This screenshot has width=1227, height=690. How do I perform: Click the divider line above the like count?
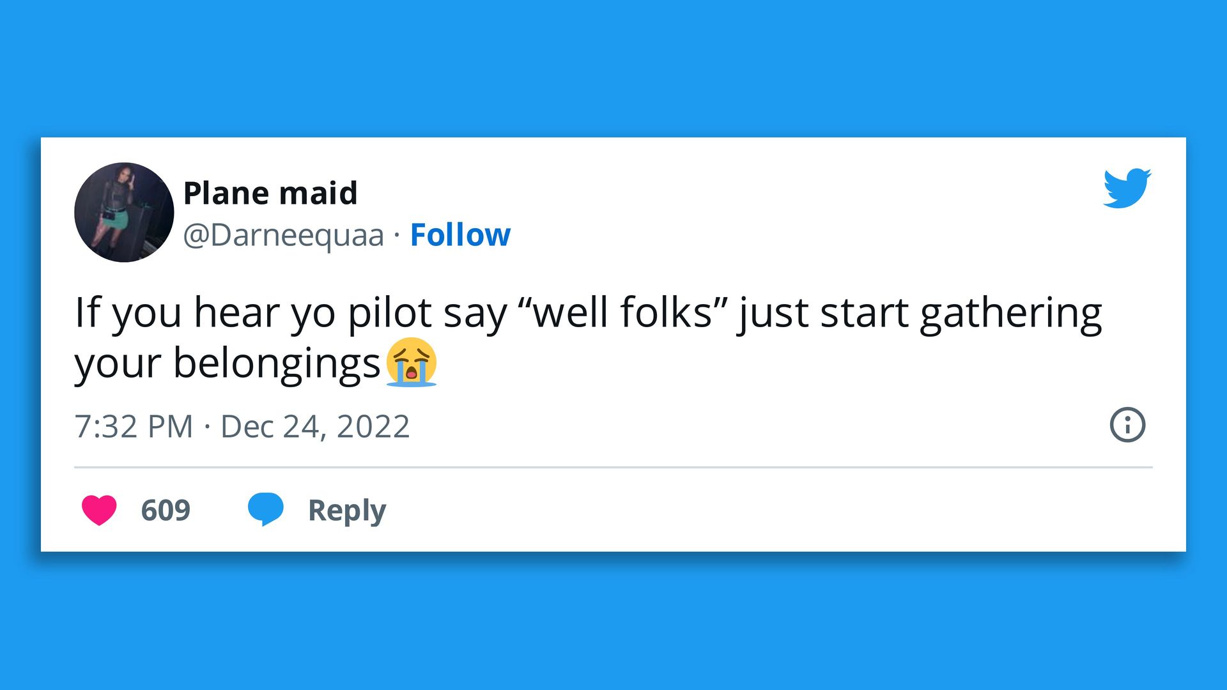[613, 468]
